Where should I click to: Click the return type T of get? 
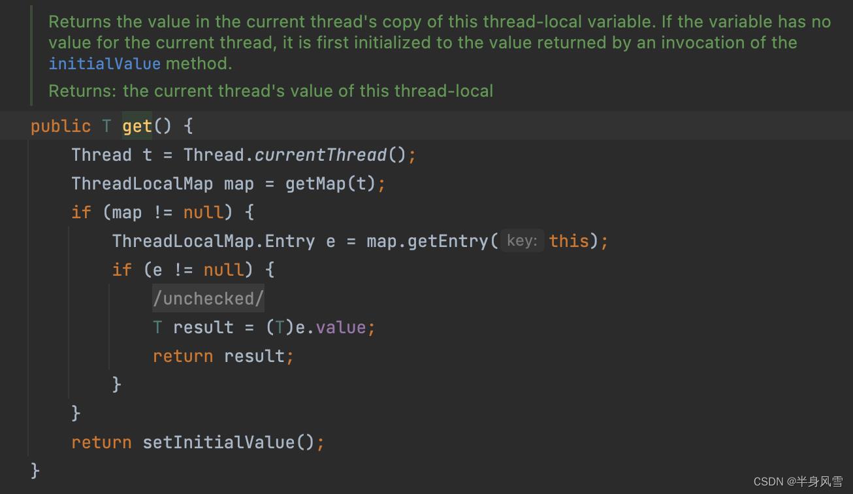click(x=106, y=125)
